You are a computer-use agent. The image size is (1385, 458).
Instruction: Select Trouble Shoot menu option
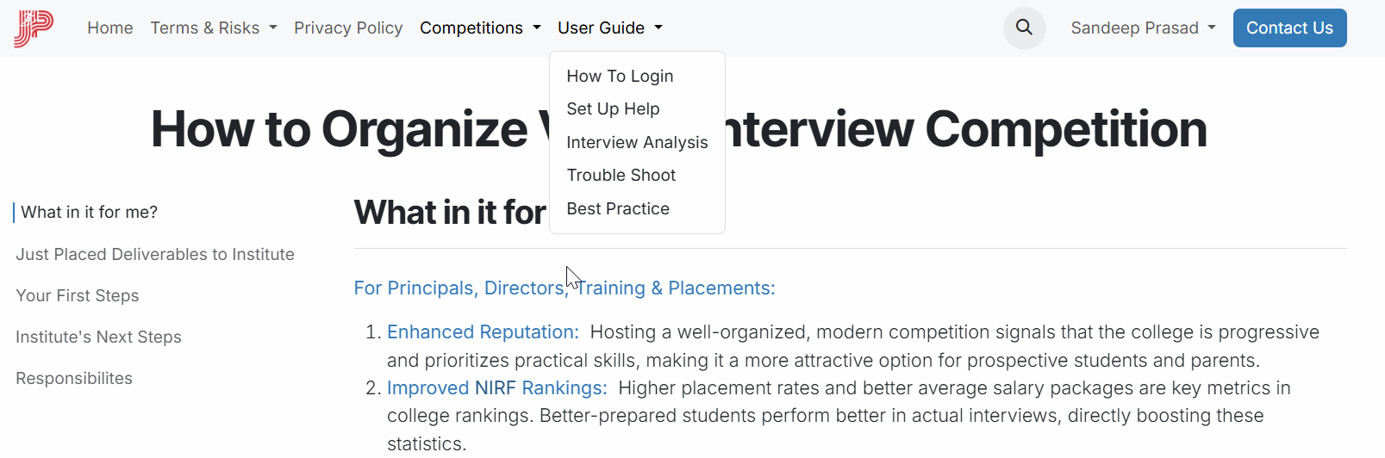[621, 176]
